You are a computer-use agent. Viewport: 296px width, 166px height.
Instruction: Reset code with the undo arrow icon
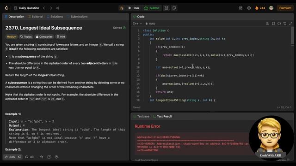[285, 24]
